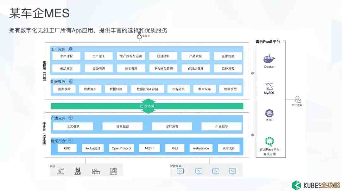
Task: Select the Docker icon in 青云PaaS平台 panel
Action: 269,59
